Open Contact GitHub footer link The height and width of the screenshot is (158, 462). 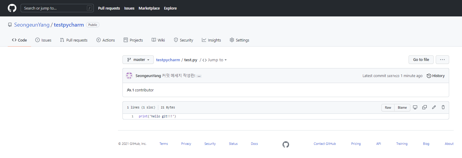point(325,144)
